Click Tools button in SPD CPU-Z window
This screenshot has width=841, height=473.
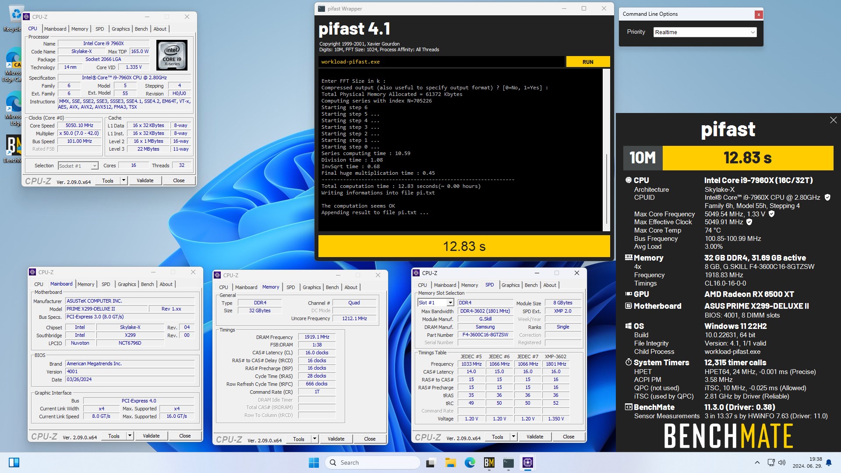[x=498, y=437]
